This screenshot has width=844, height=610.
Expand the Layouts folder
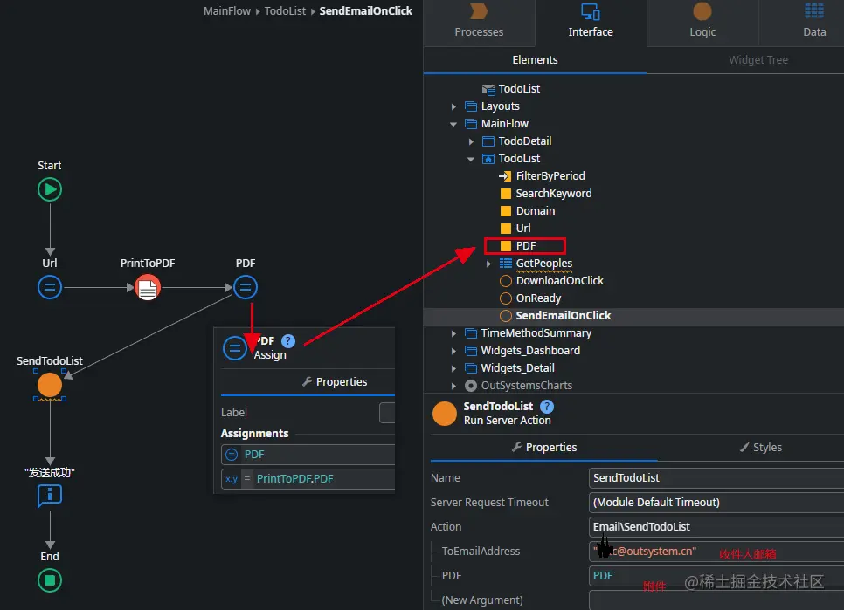(453, 106)
